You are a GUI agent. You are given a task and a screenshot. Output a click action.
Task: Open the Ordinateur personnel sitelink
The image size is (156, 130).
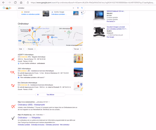pyautogui.click(x=52, y=125)
